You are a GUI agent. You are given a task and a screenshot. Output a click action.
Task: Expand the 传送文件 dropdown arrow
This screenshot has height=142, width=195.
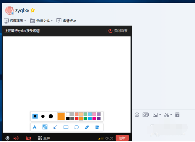(52, 21)
